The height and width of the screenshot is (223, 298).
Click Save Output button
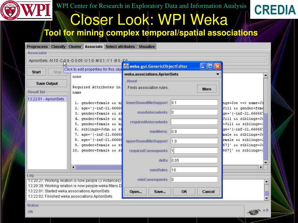tap(47, 83)
